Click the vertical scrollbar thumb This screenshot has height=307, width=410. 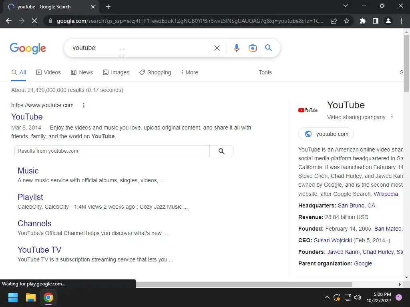[406, 64]
